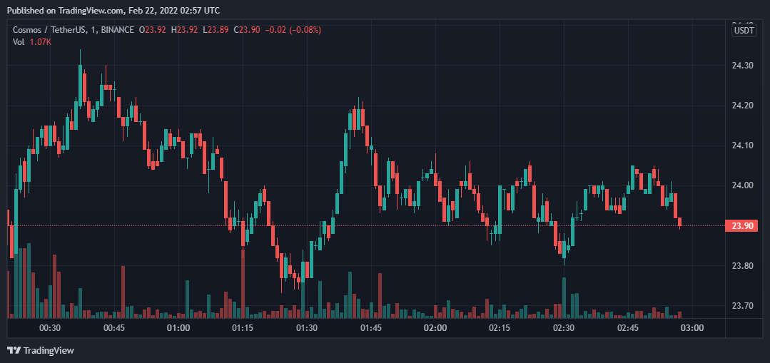Image resolution: width=770 pixels, height=363 pixels.
Task: Select the Cosmos / TetherUS symbol title
Action: click(48, 30)
